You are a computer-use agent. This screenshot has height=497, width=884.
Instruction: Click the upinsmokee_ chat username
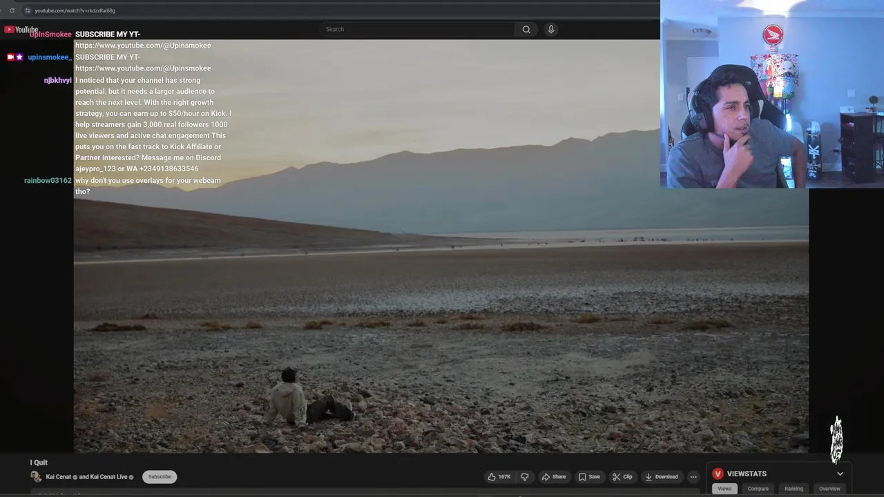tap(50, 57)
